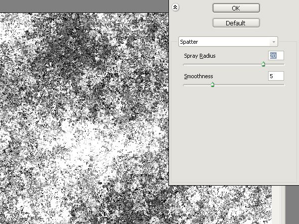The height and width of the screenshot is (224, 299).
Task: Click the Spray Radius slider handle
Action: click(263, 64)
